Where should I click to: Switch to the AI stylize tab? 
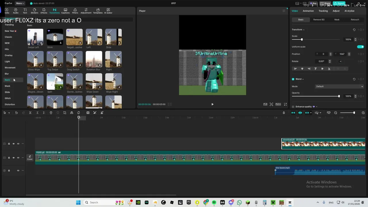349,11
